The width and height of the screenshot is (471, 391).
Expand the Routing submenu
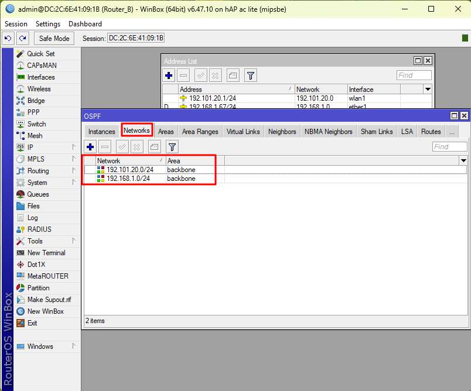coord(38,171)
